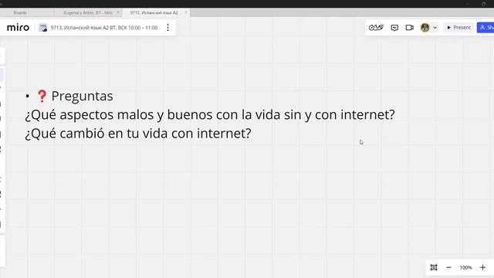The height and width of the screenshot is (278, 494).
Task: Open the collaboration activities toolbar icon
Action: 376,28
